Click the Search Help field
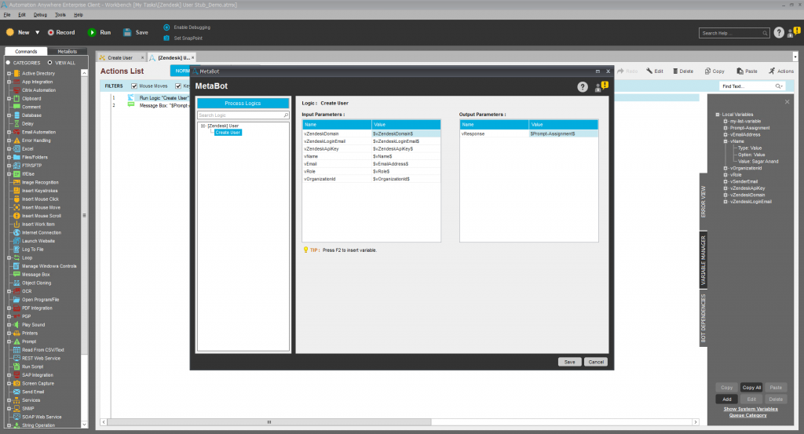This screenshot has height=434, width=804. (734, 33)
